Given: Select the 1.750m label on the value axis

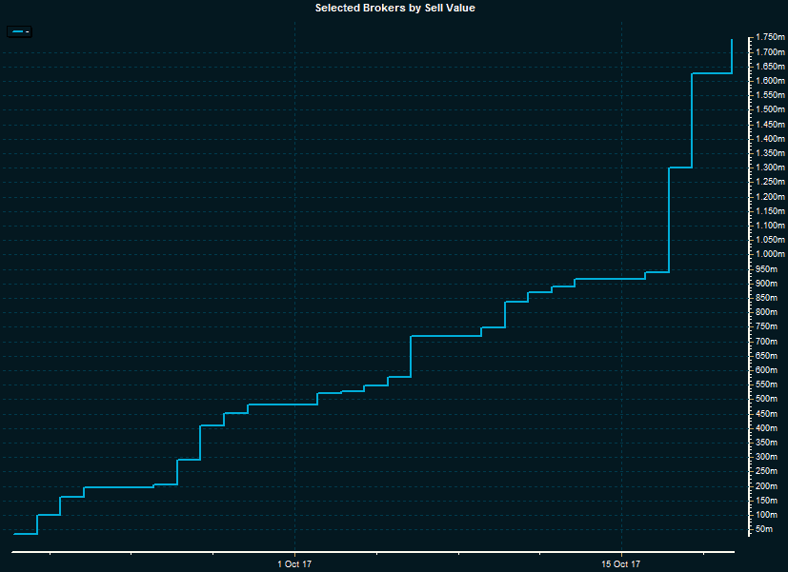Looking at the screenshot, I should tap(770, 37).
